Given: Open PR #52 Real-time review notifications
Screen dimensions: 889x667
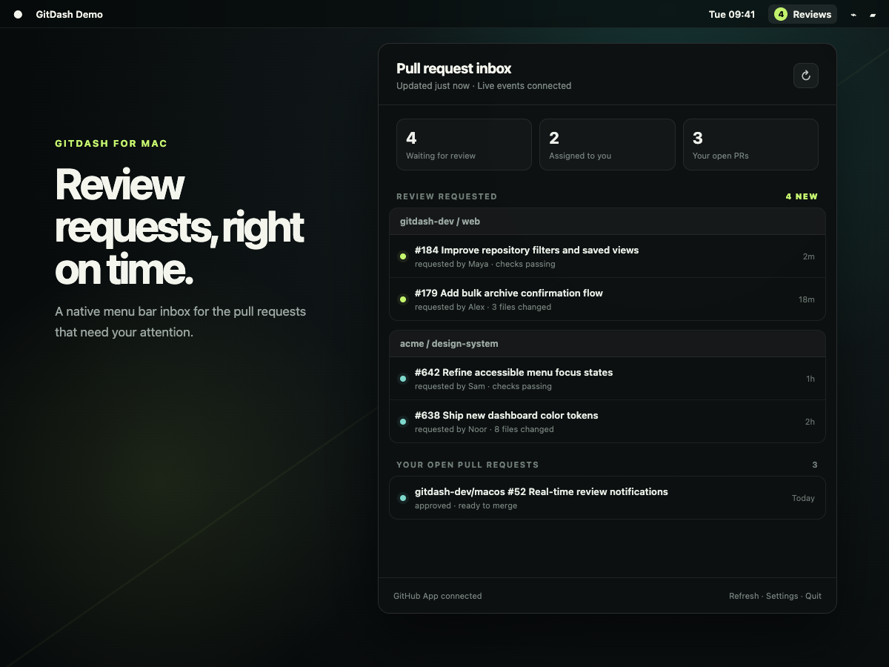Looking at the screenshot, I should point(607,498).
